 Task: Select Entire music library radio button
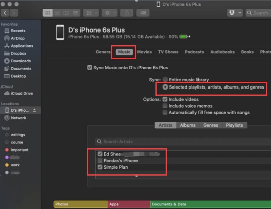point(165,79)
